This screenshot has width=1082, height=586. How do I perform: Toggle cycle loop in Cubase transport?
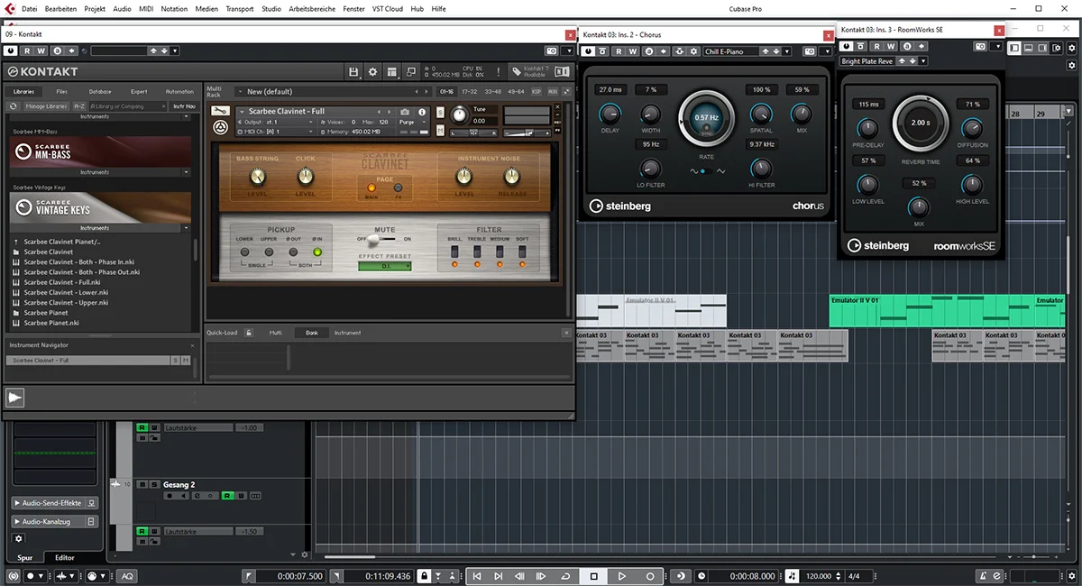point(565,576)
